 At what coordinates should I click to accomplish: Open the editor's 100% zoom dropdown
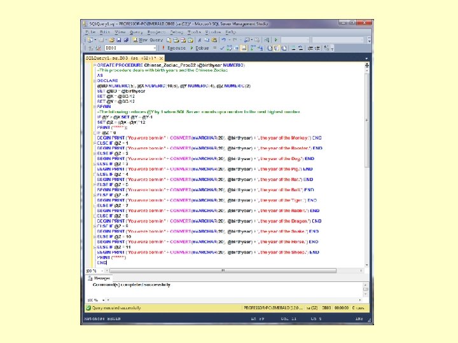102,271
